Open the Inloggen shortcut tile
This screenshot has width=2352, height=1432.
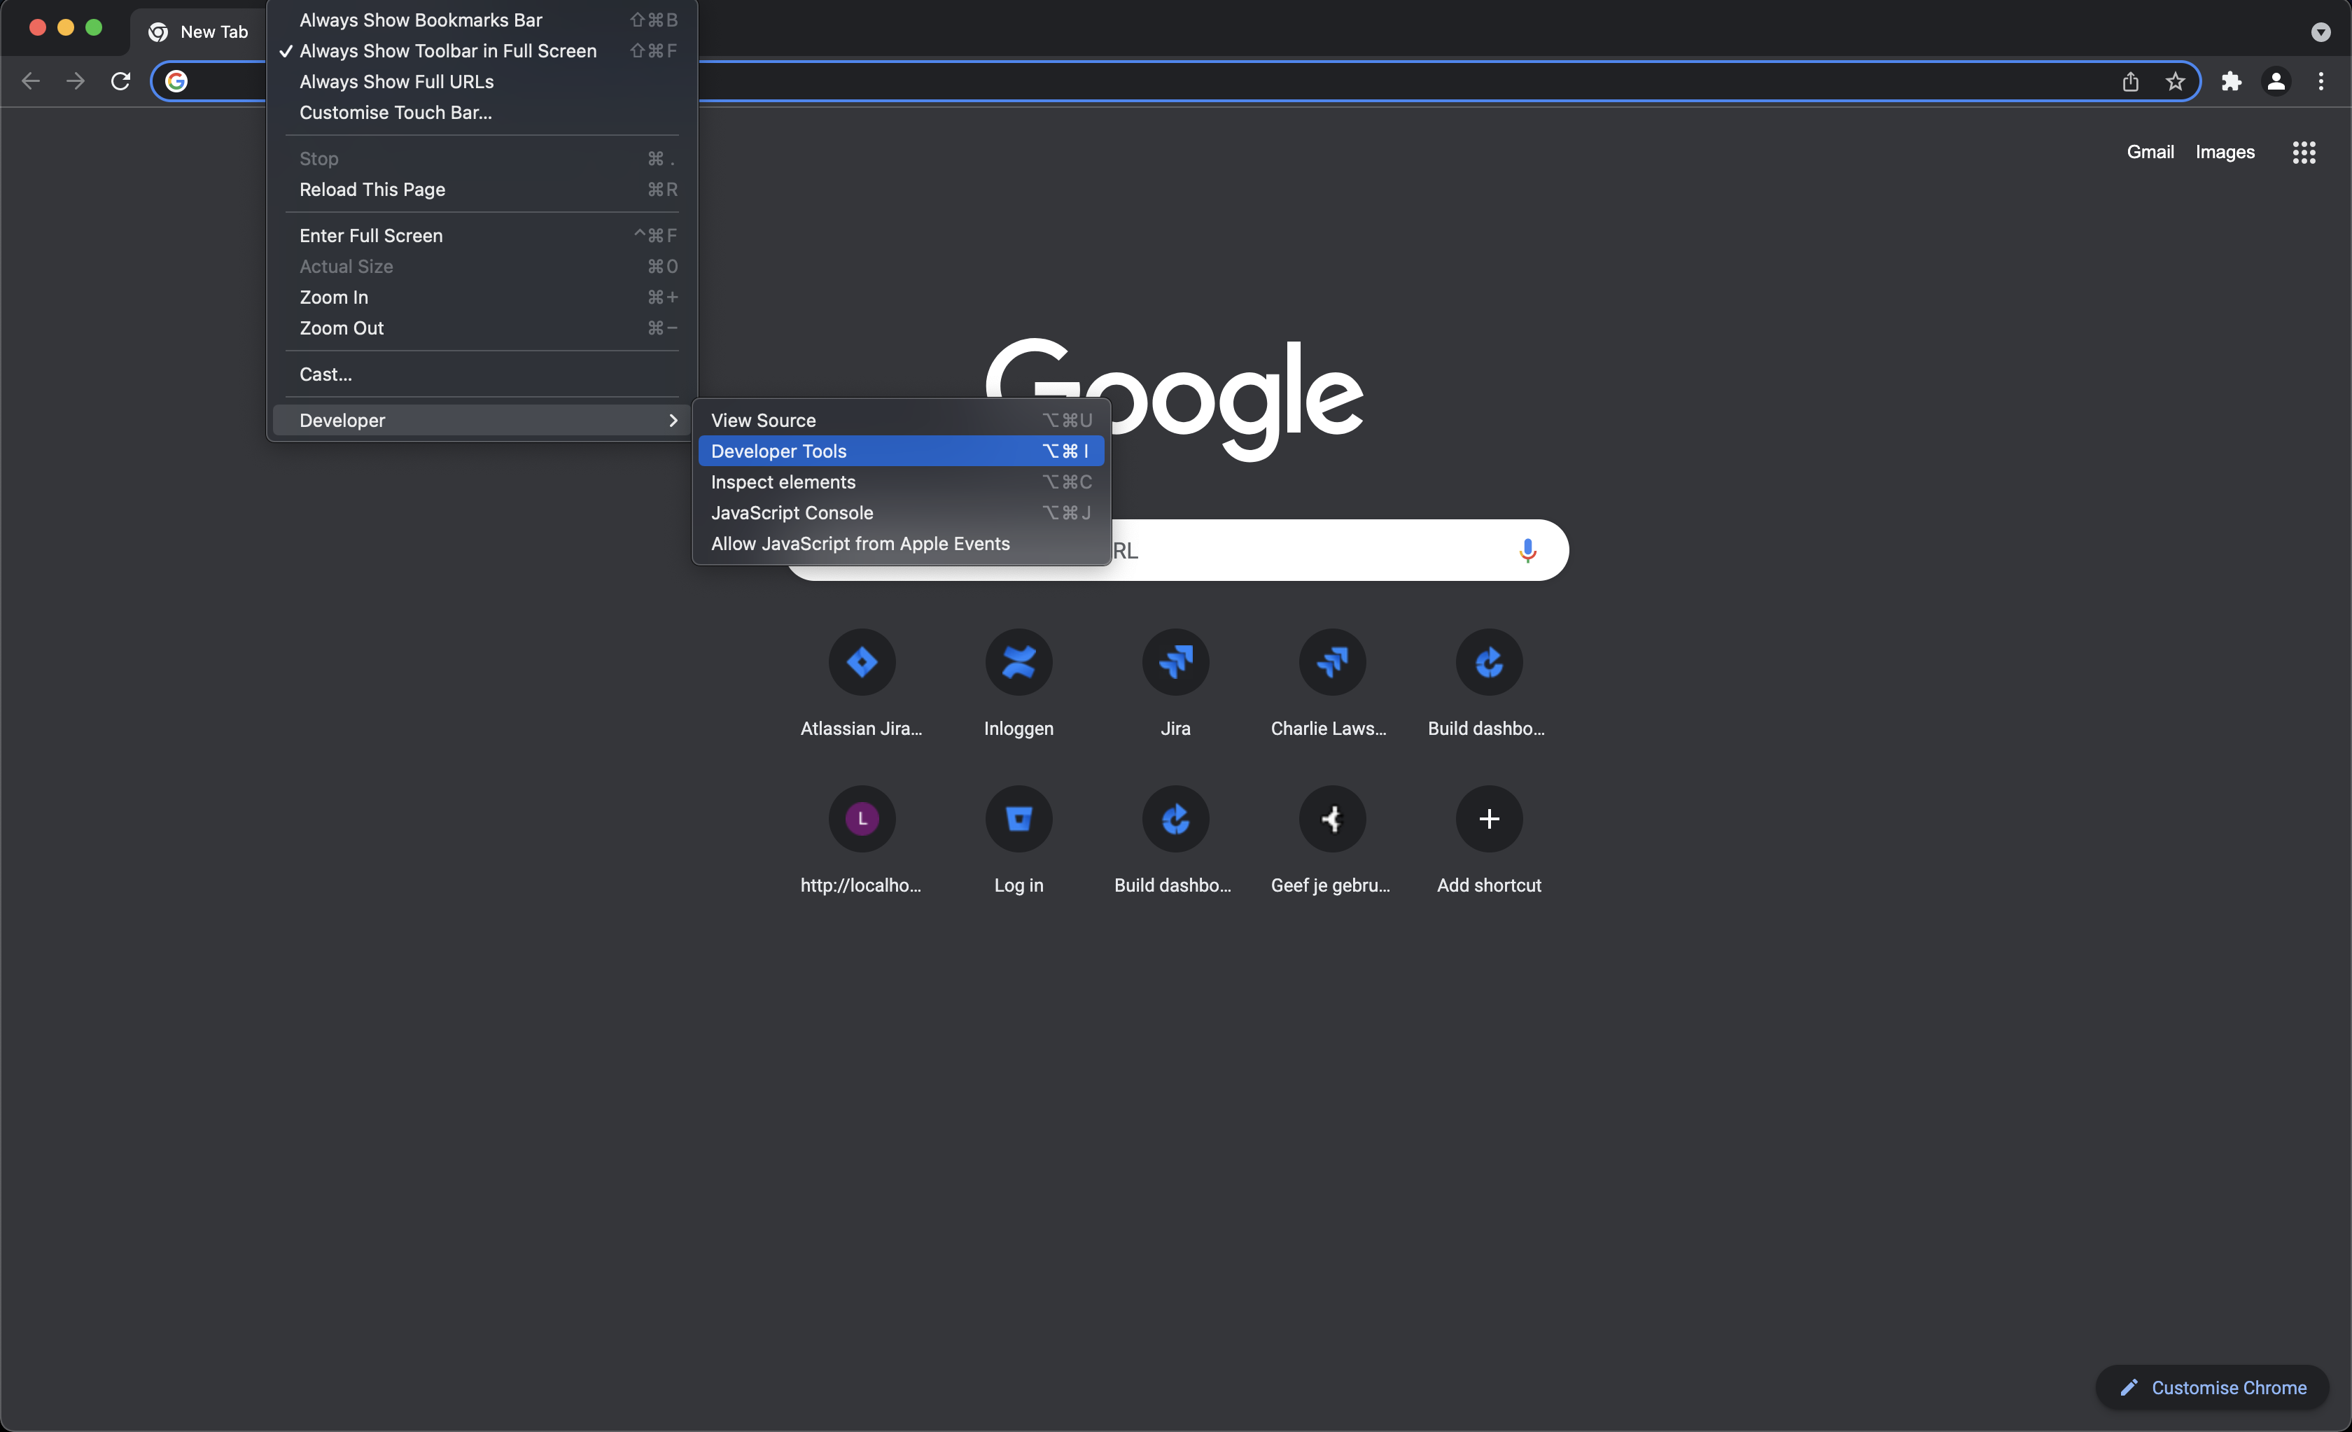point(1018,682)
